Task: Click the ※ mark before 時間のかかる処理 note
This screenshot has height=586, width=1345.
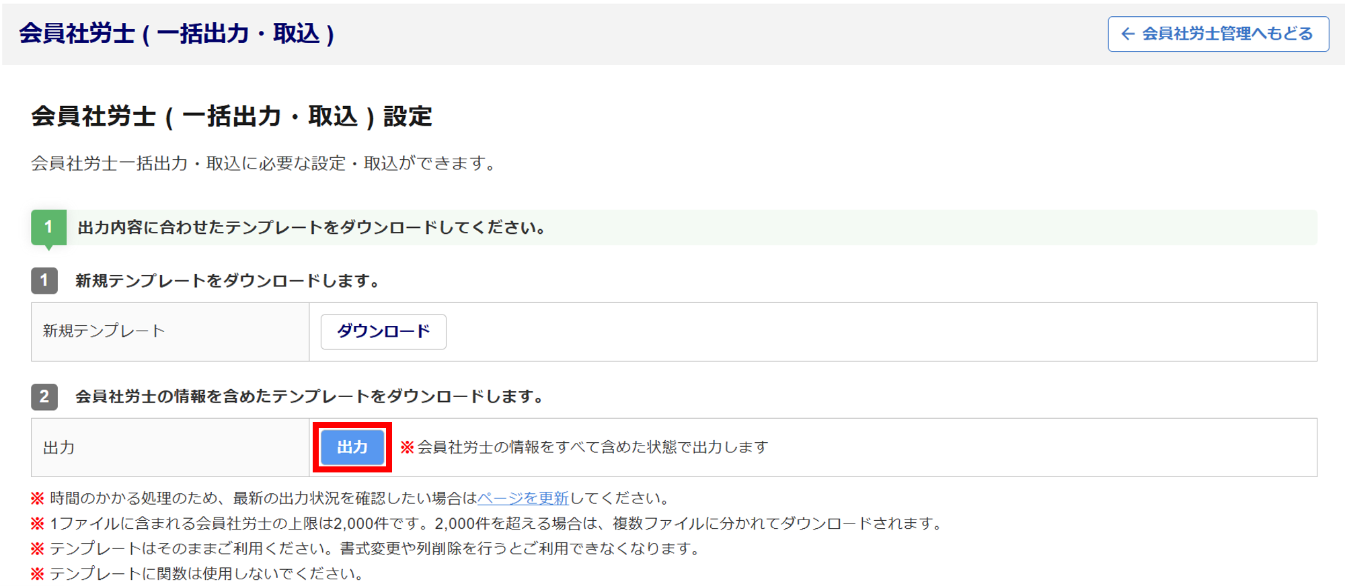Action: pyautogui.click(x=38, y=498)
